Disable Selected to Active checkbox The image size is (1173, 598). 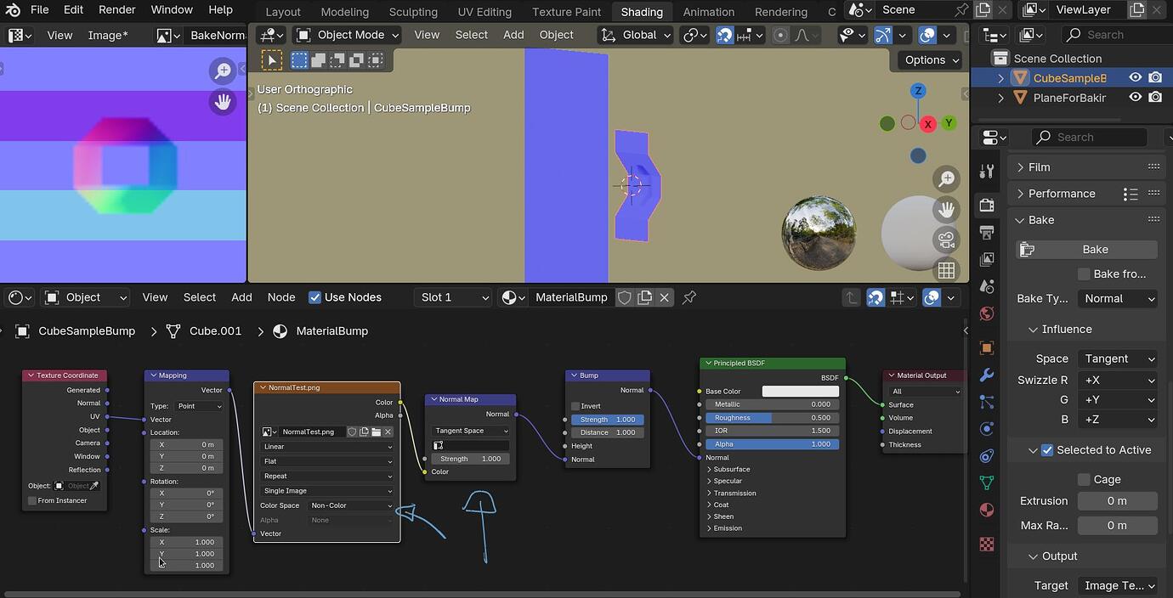point(1047,450)
